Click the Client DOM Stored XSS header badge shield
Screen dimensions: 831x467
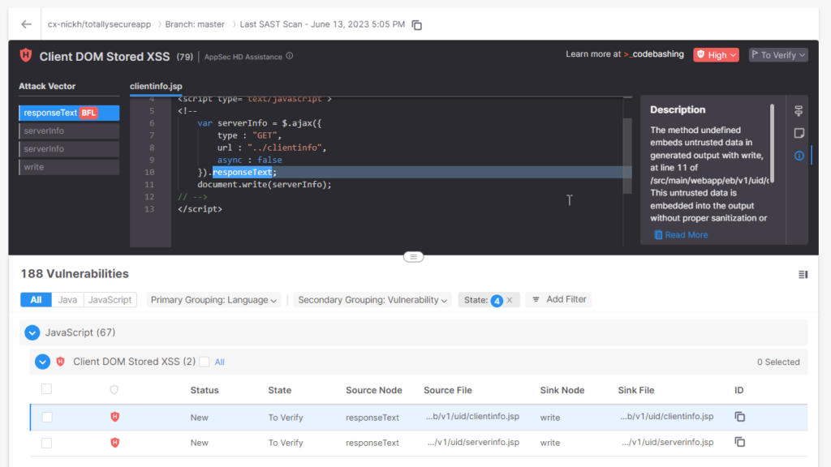point(25,56)
